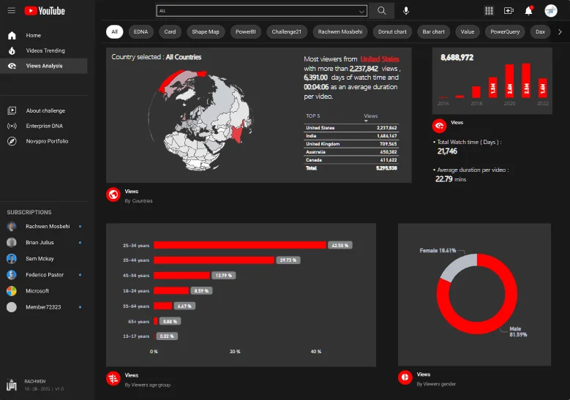This screenshot has width=570, height=400.
Task: Click the Enterprise DNA broadcast icon
Action: pos(12,126)
